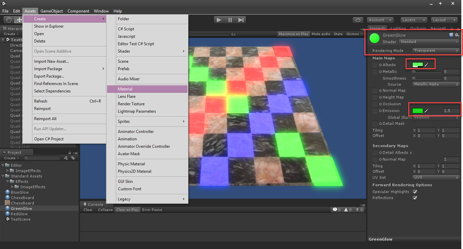This screenshot has width=463, height=249.
Task: Click the Step frame button
Action: (x=241, y=20)
